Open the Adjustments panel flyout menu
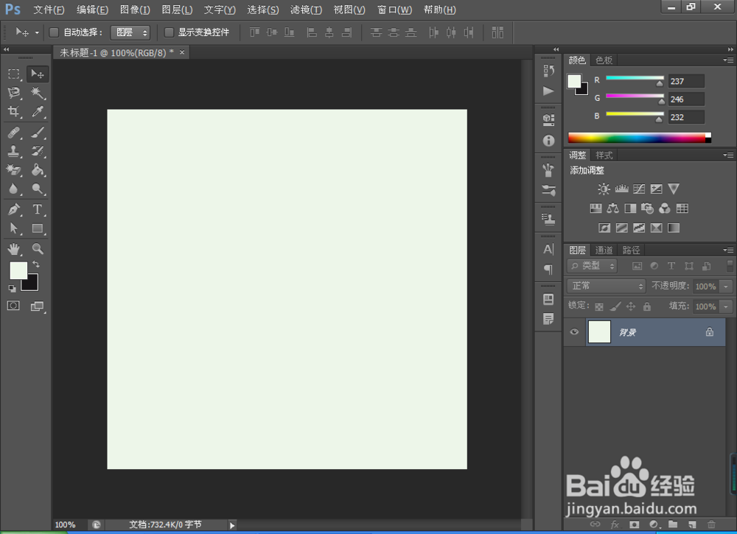 [728, 155]
